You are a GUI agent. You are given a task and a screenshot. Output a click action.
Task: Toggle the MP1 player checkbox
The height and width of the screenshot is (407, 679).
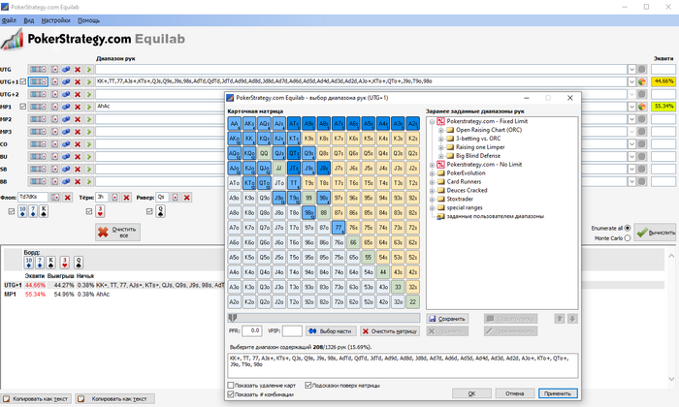tap(23, 107)
